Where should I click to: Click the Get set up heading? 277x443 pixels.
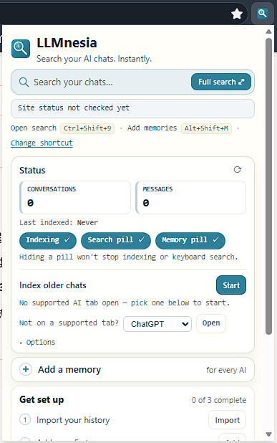coord(42,400)
